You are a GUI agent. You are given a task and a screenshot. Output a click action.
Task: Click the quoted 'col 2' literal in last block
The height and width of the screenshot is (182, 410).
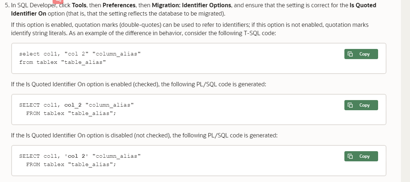76,156
